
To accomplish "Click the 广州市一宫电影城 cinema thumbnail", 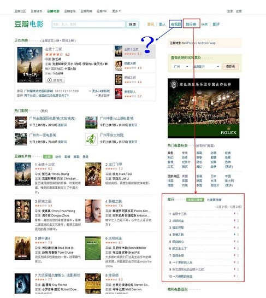I will (x=21, y=139).
